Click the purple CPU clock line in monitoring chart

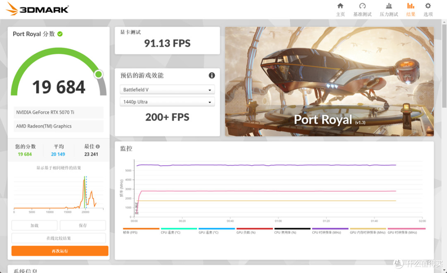[x=266, y=165]
